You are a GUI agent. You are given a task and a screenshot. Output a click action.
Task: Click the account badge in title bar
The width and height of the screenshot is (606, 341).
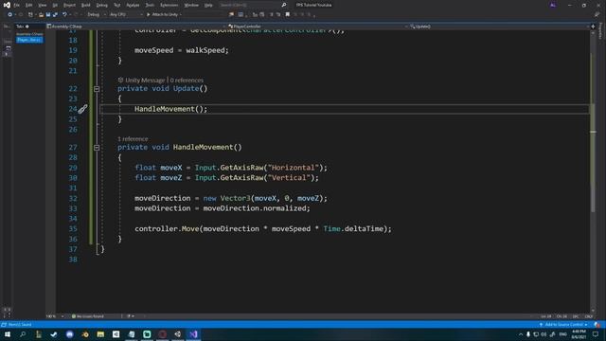(x=553, y=5)
